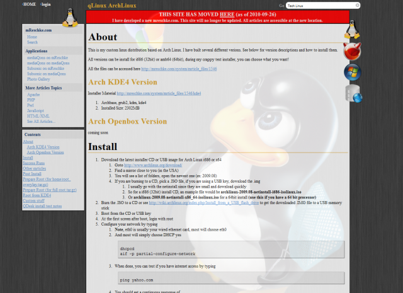Click the Applications sidebar heading
Viewport: 403px width, 293px height.
37,51
